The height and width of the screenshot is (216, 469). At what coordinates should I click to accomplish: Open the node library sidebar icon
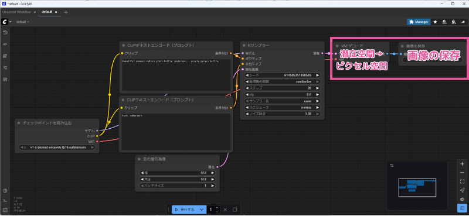pos(5,44)
